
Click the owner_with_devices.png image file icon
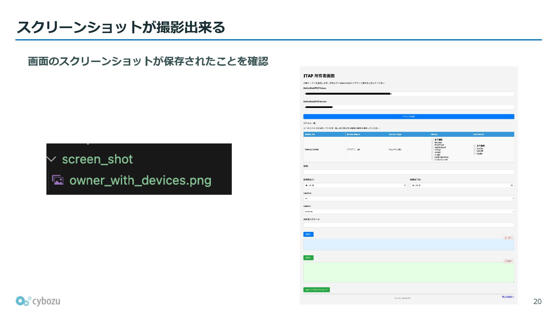pyautogui.click(x=58, y=180)
